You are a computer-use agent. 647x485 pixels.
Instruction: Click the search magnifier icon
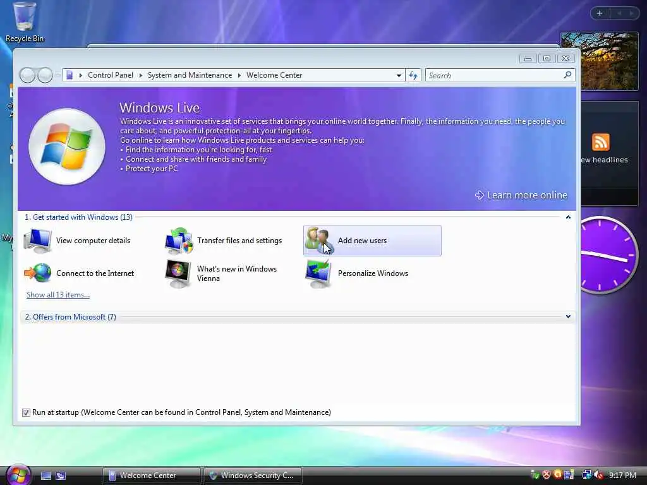(x=567, y=75)
